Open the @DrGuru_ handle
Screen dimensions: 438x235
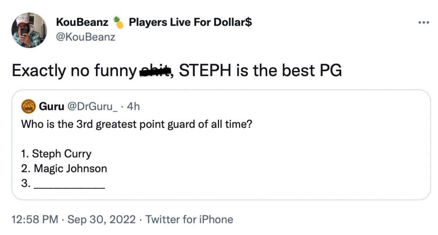92,107
